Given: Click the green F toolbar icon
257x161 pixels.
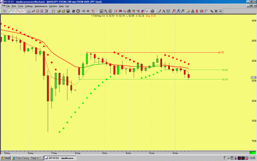Looking at the screenshot, I should pyautogui.click(x=183, y=11).
